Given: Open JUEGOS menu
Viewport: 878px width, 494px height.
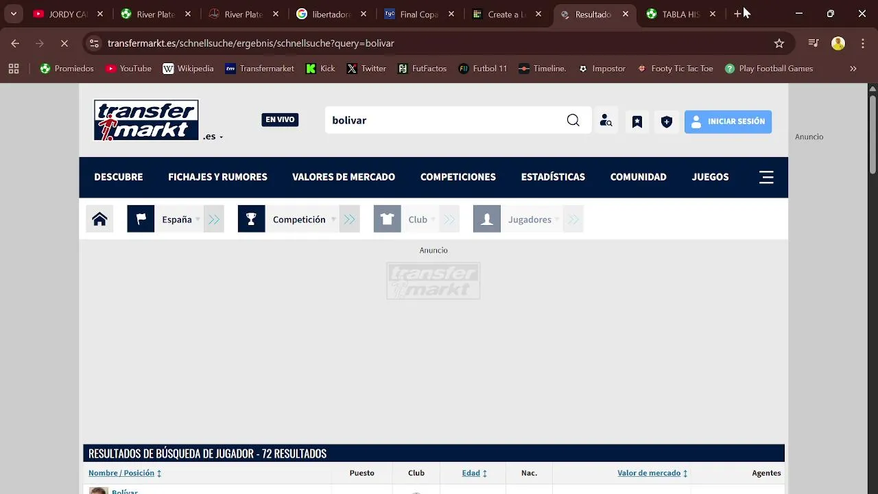Looking at the screenshot, I should 710,177.
